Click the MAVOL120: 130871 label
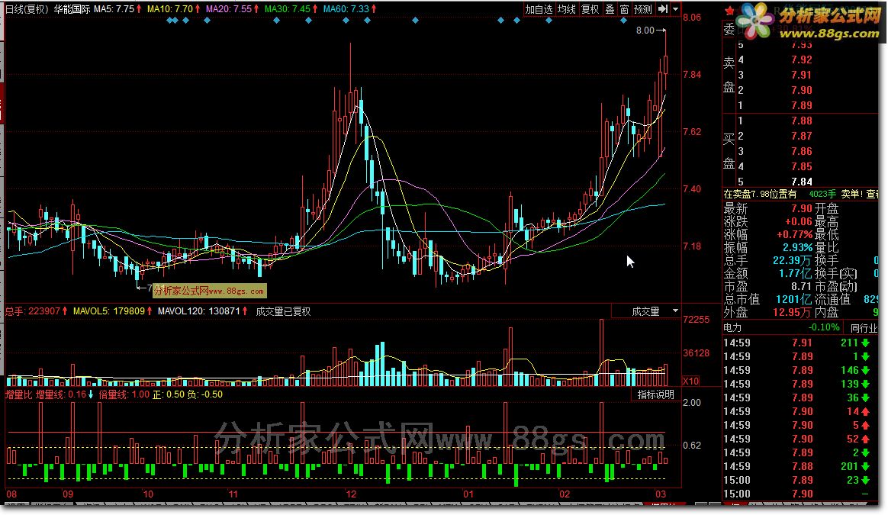 click(x=199, y=311)
